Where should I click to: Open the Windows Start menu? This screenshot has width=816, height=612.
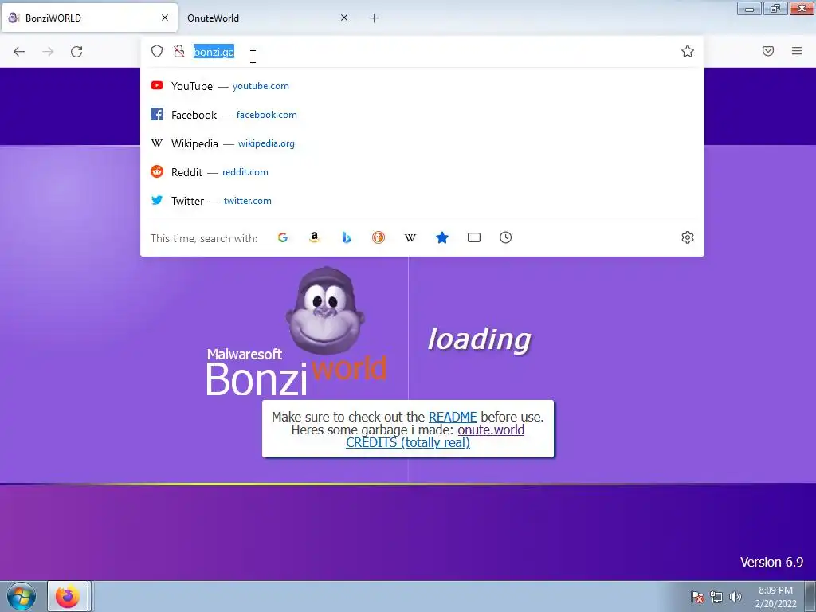click(x=22, y=596)
